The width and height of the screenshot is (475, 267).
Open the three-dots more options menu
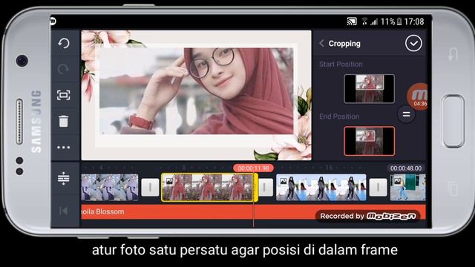(x=64, y=148)
